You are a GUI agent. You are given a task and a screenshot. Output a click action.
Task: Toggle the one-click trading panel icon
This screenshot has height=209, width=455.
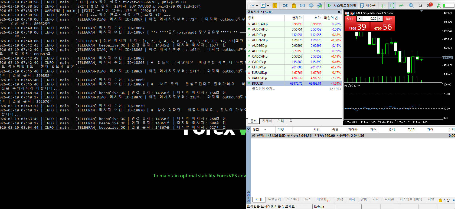275,5
